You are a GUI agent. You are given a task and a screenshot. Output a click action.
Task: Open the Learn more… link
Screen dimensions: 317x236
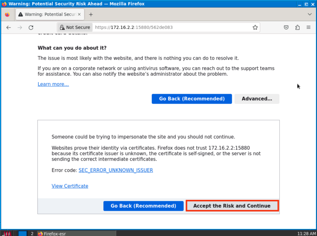pos(53,84)
